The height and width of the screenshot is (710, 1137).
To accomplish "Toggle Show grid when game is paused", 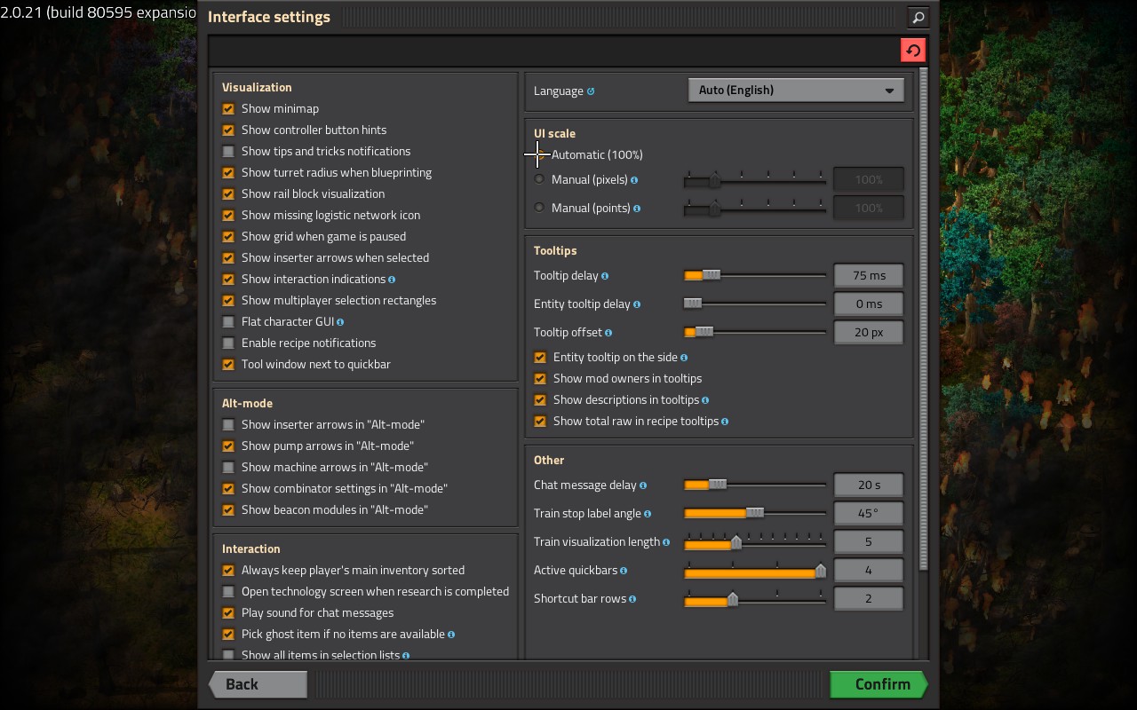I will coord(228,237).
